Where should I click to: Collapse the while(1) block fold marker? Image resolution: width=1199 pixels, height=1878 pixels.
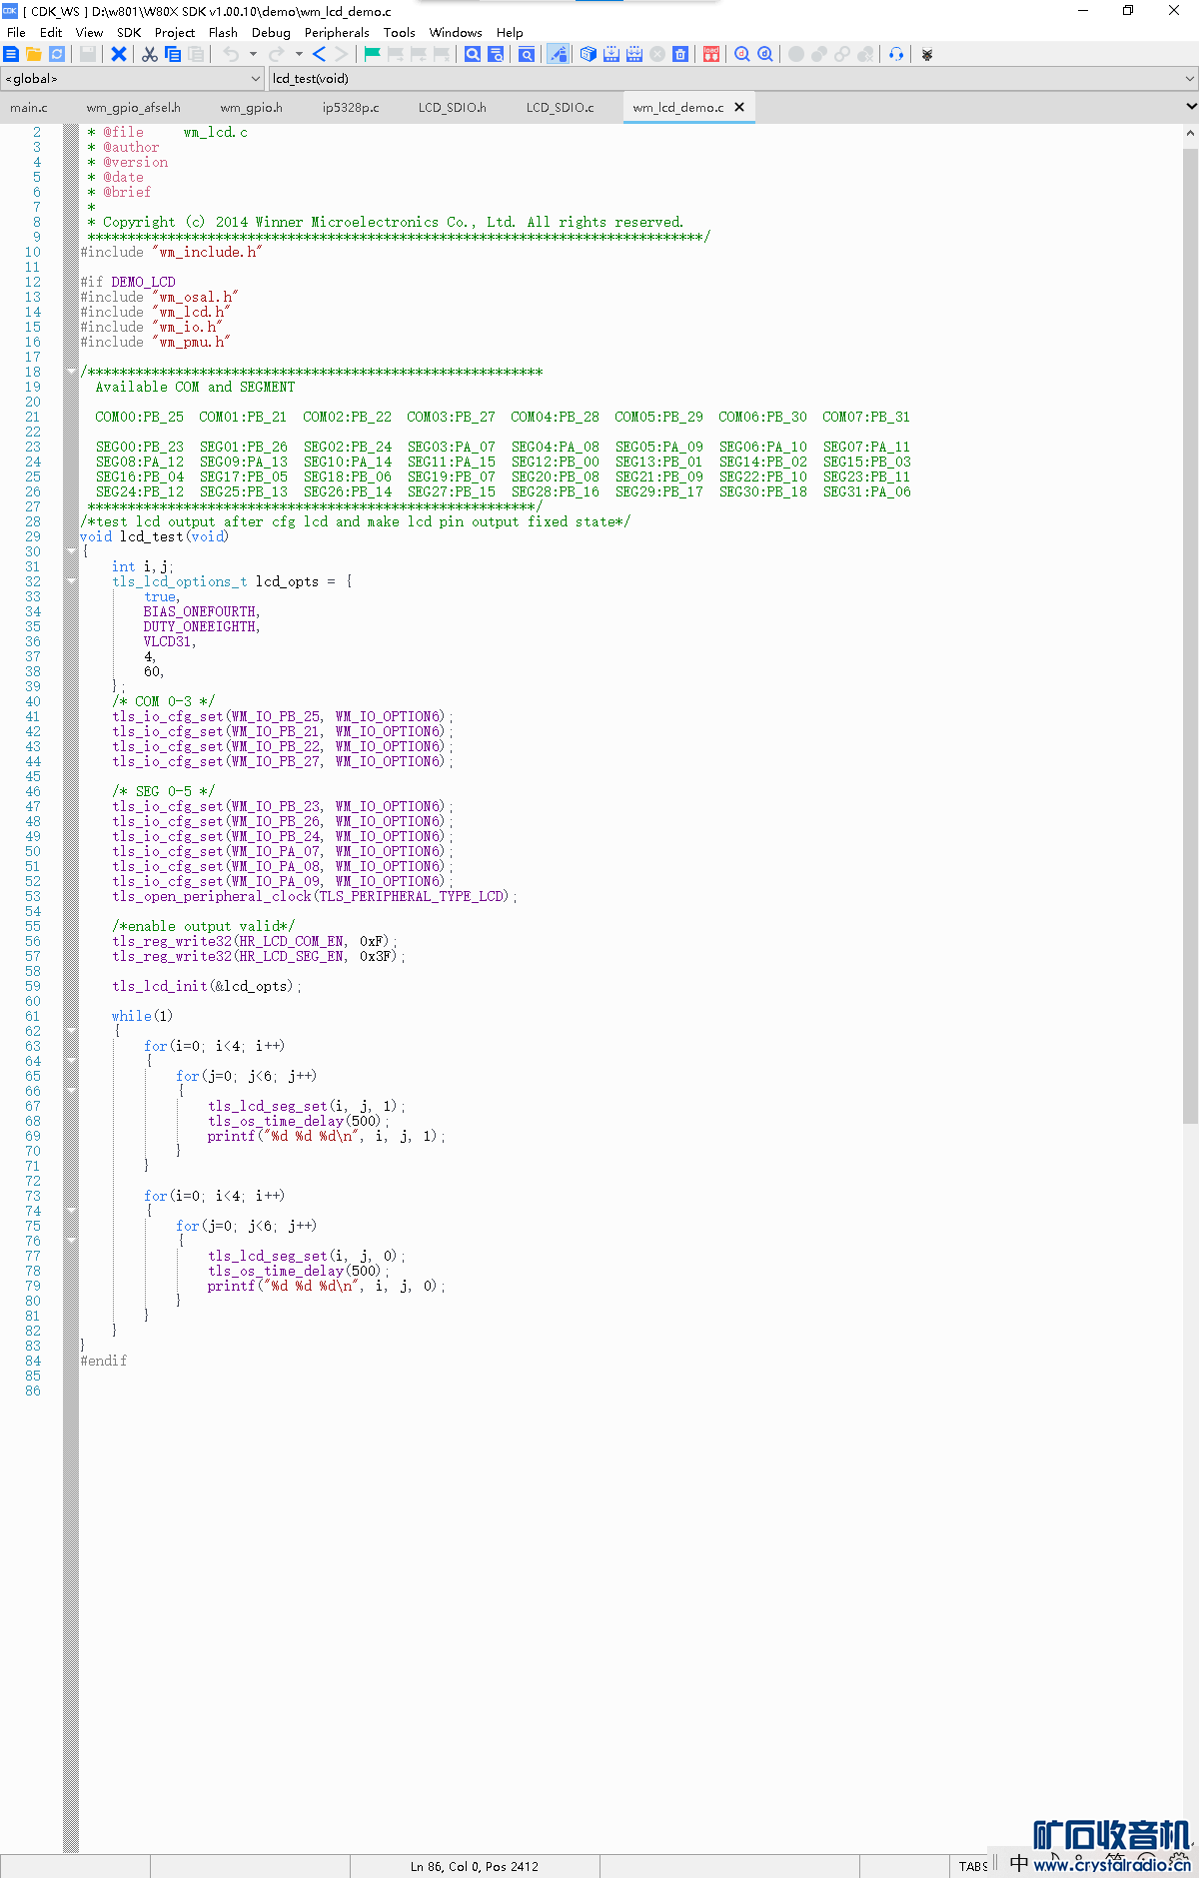click(x=71, y=1030)
